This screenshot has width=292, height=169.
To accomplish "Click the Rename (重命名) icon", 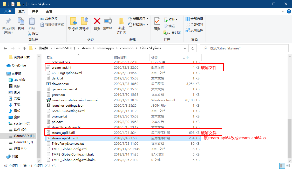I will point(108,21).
